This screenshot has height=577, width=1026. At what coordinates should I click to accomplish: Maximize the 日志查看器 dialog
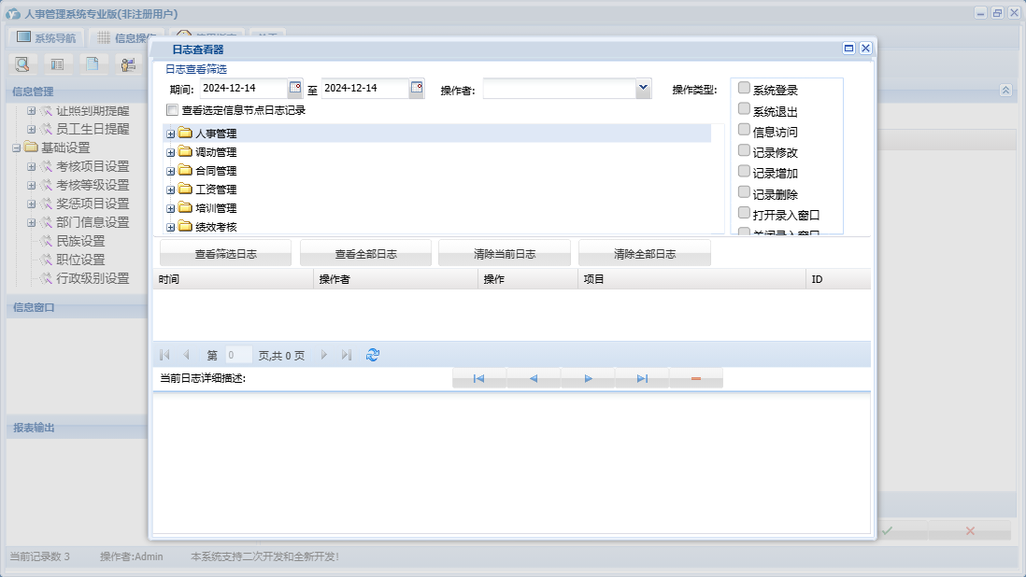click(x=848, y=49)
